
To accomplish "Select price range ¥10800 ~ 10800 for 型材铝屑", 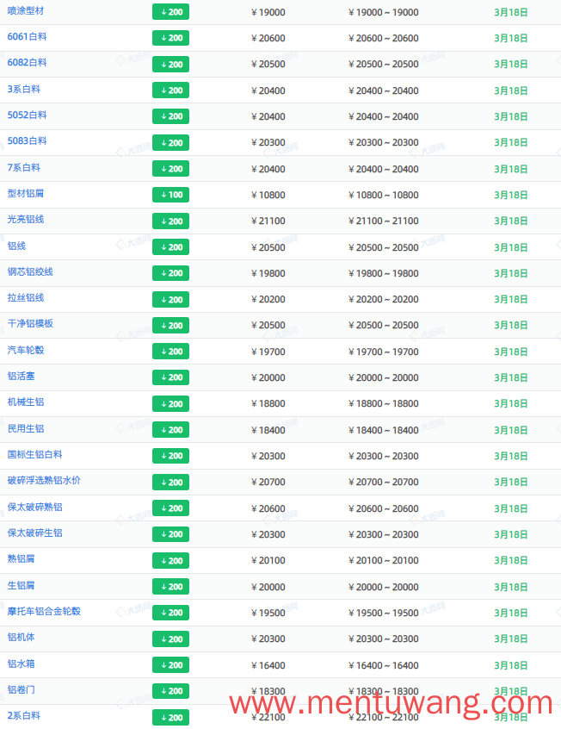I will pyautogui.click(x=384, y=196).
